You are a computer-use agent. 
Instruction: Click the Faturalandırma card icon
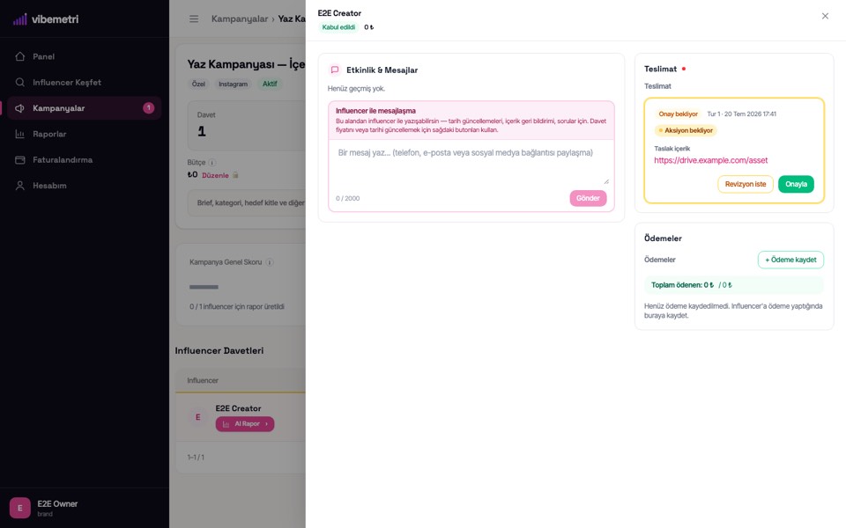(x=20, y=160)
